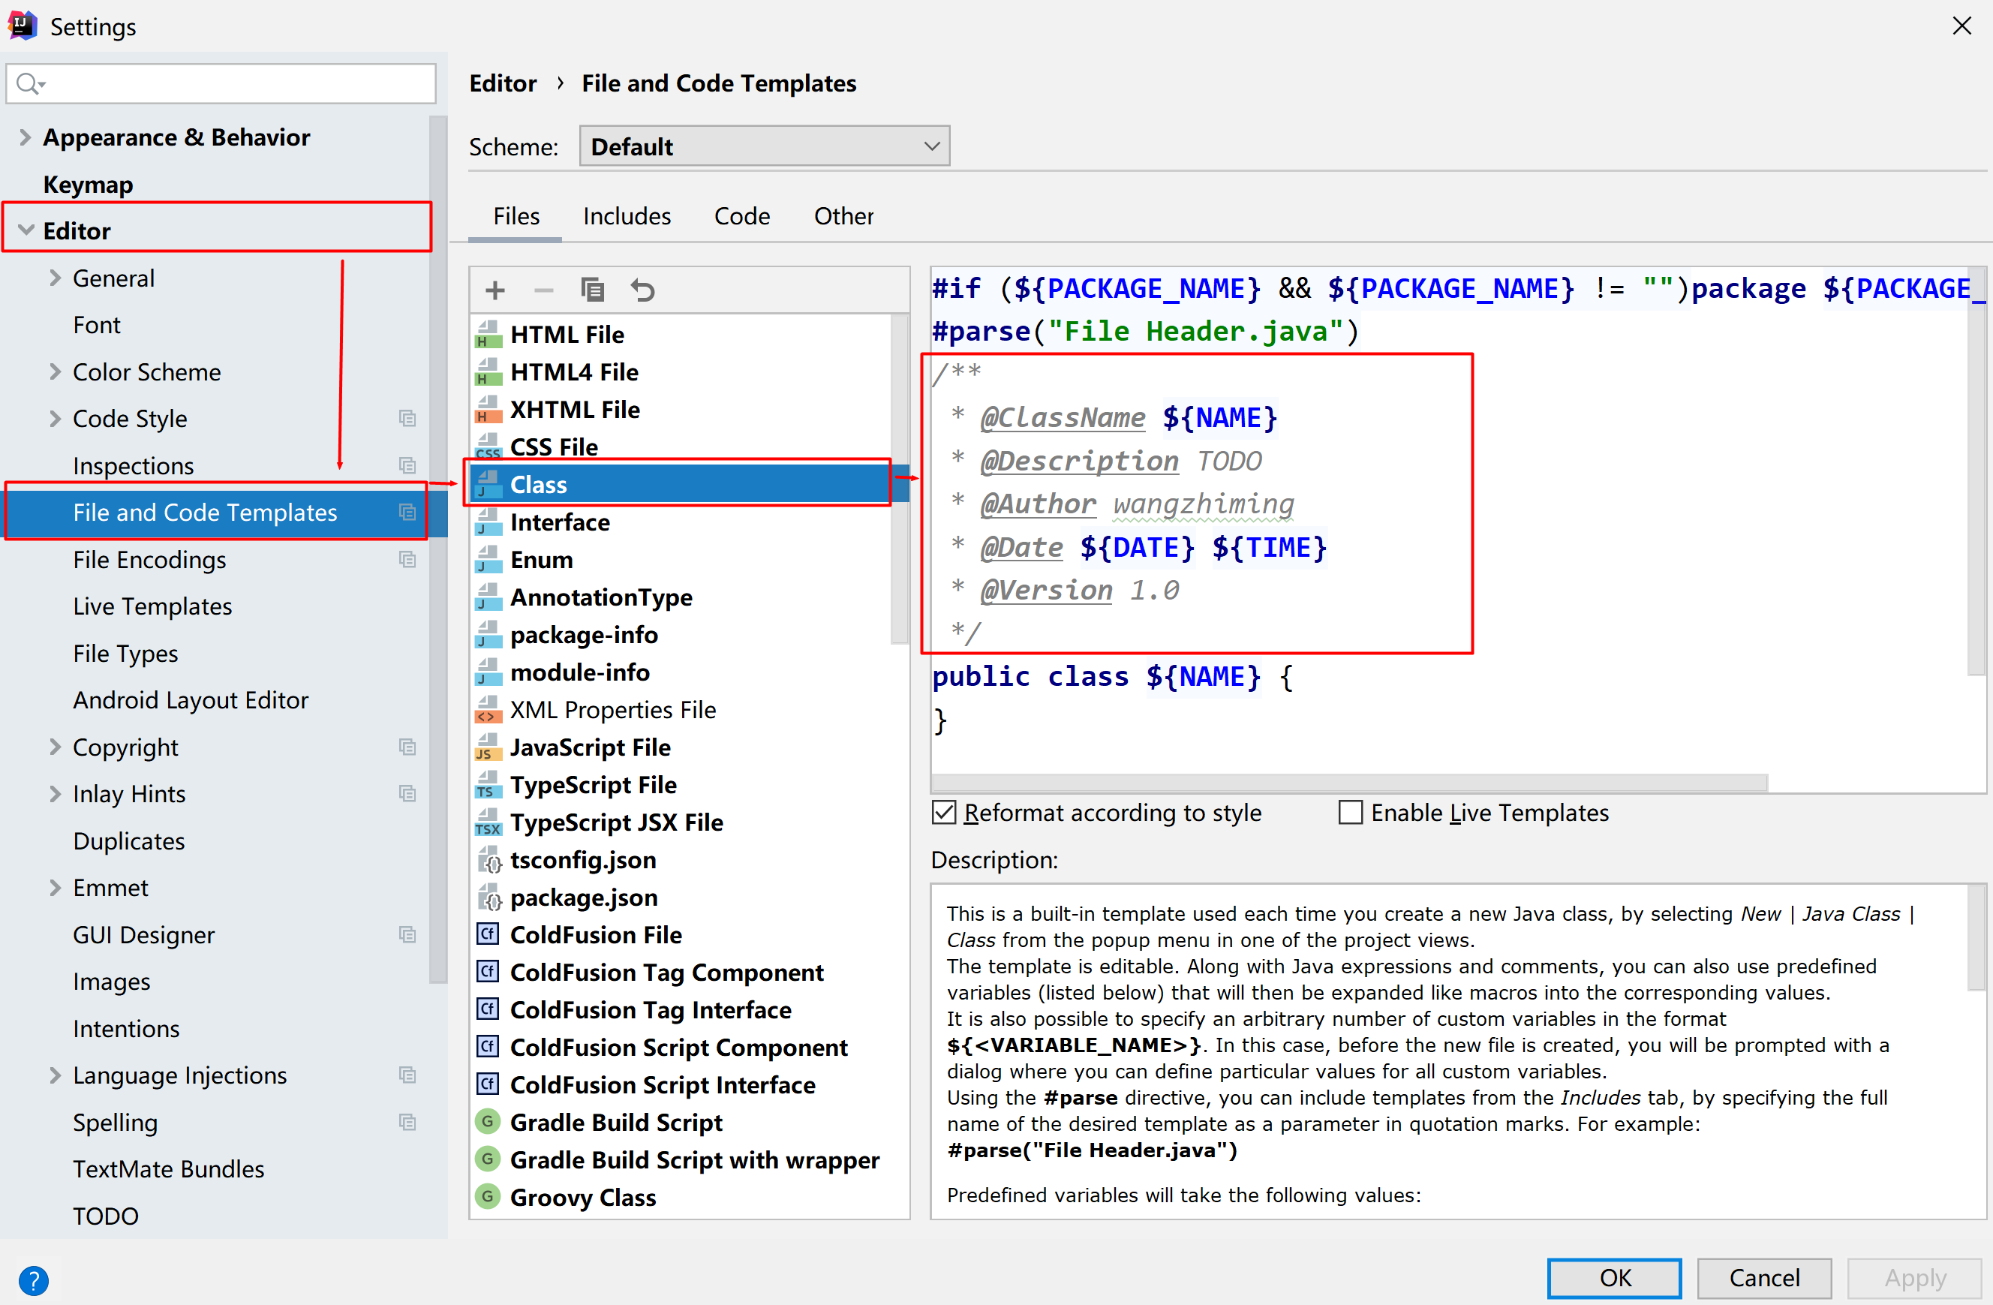Select the TypeScript File template icon
1993x1305 pixels.
pos(487,786)
